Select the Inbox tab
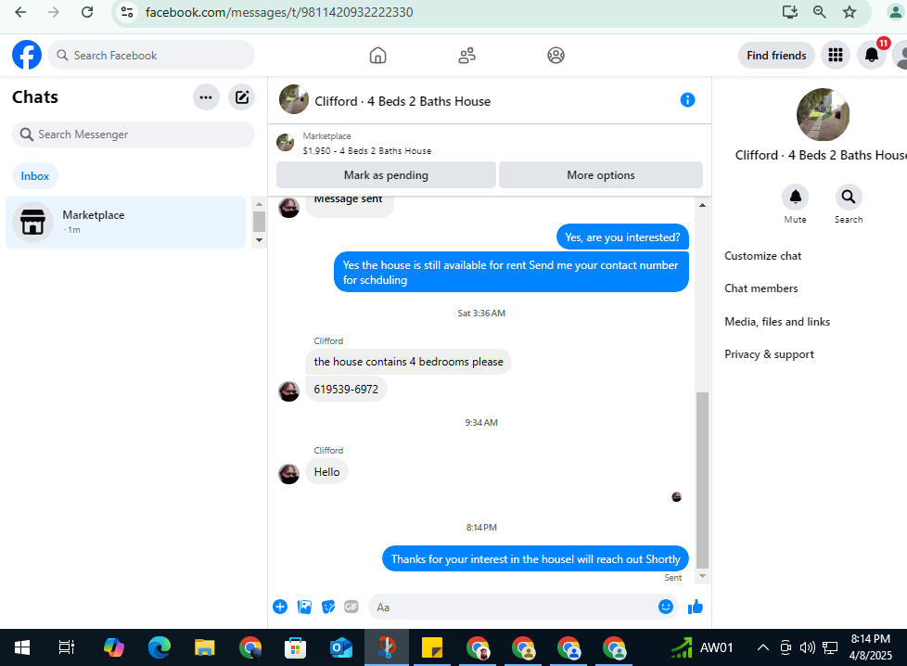The image size is (907, 666). coord(34,176)
